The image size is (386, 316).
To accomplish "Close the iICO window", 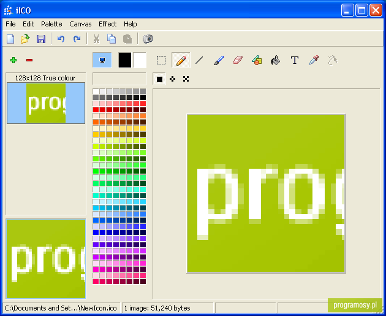I will [x=376, y=10].
